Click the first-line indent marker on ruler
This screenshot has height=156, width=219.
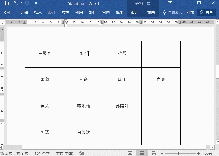click(x=66, y=21)
